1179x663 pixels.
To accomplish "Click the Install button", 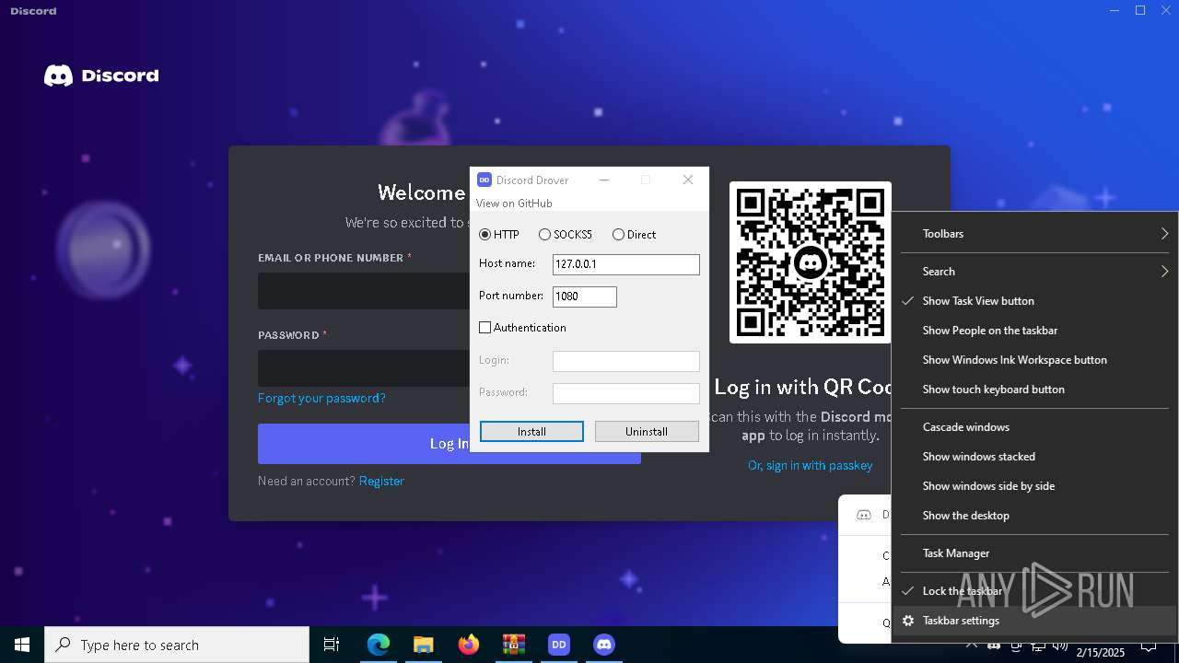I will (531, 431).
